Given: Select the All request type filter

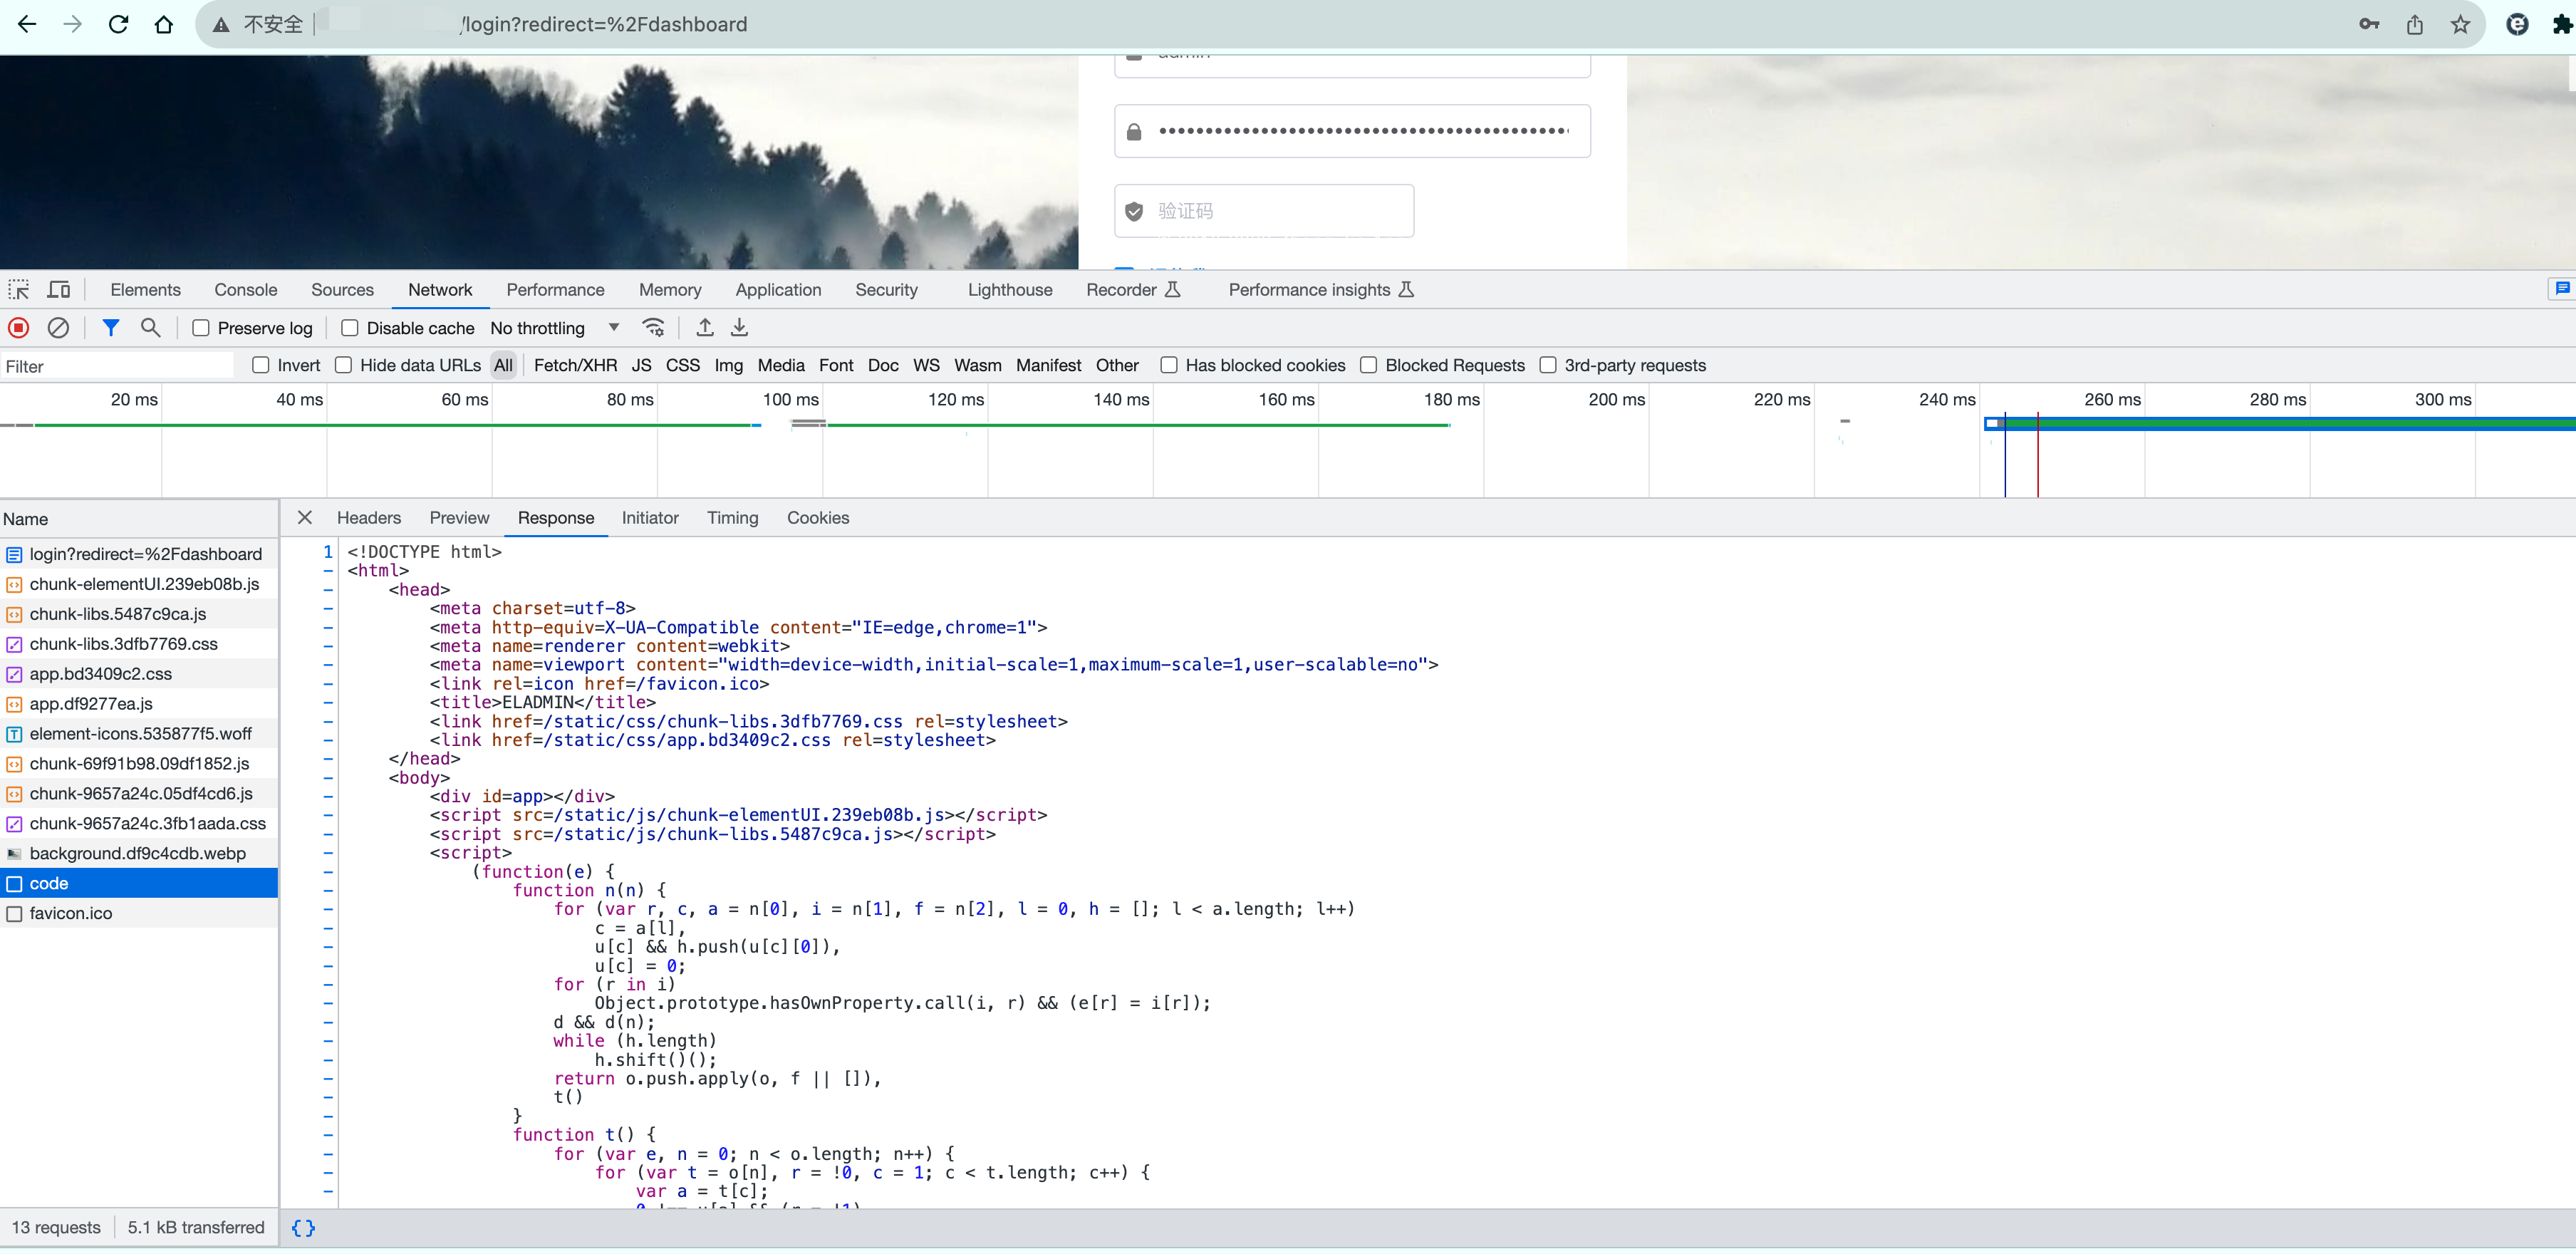Looking at the screenshot, I should 503,365.
